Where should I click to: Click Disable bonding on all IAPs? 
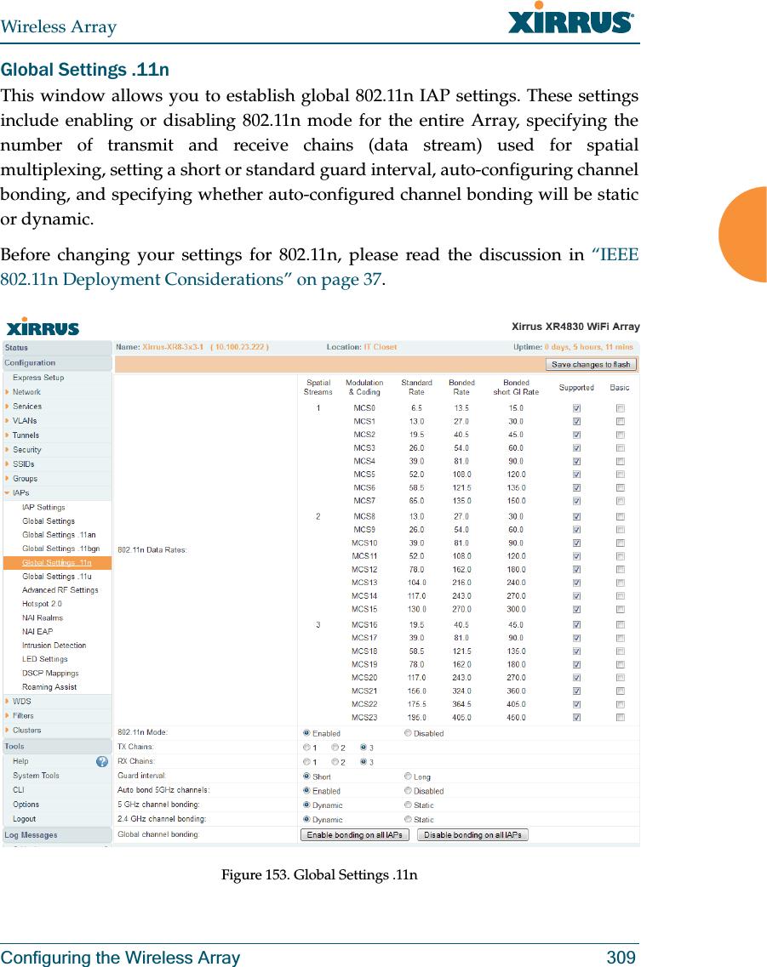(x=472, y=835)
